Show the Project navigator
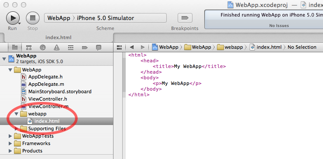Image resolution: width=323 pixels, height=159 pixels. pos(15,47)
